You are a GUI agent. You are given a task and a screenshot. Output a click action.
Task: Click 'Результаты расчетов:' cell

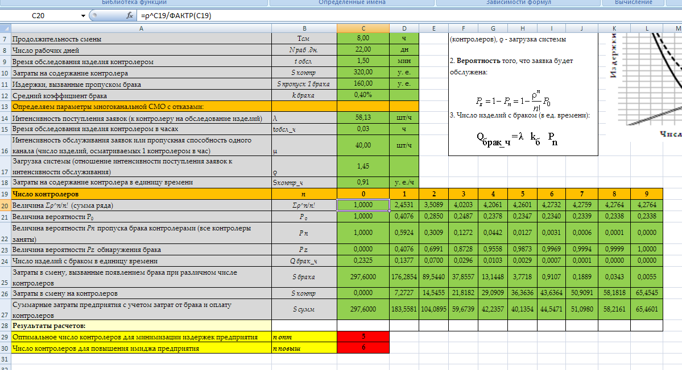point(142,326)
